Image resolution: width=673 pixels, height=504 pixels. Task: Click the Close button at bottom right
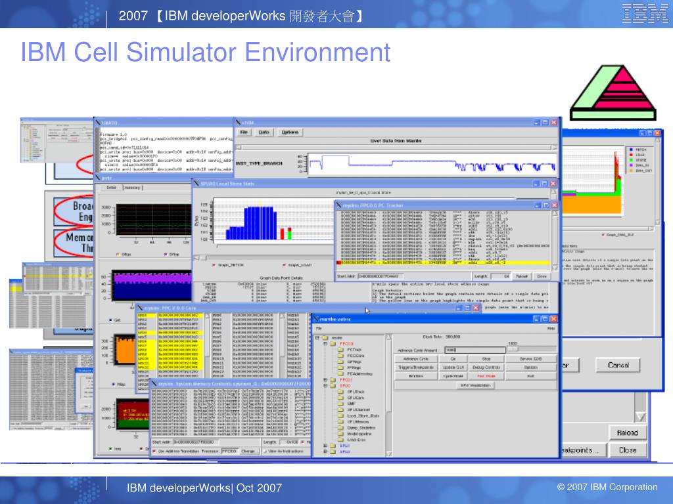[x=628, y=450]
